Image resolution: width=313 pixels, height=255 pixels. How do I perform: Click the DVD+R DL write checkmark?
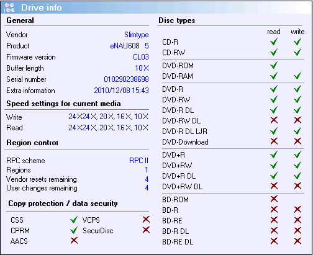click(x=297, y=176)
